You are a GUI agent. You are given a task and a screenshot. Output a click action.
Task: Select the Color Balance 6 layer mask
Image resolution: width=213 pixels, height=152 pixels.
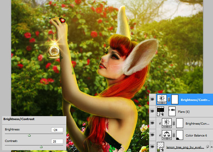(180, 135)
